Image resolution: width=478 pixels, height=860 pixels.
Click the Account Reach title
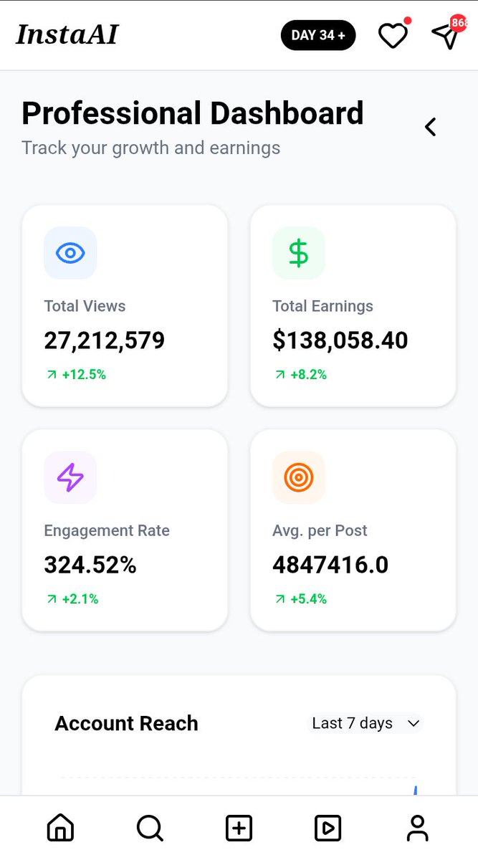coord(126,723)
